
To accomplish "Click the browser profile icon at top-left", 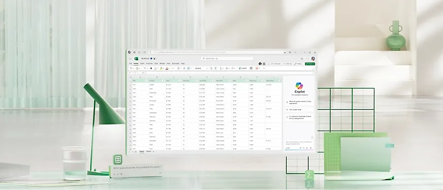I will (x=129, y=52).
